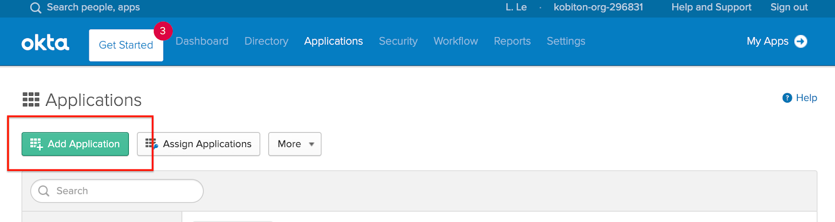Image resolution: width=835 pixels, height=222 pixels.
Task: Click the Add Application button
Action: coord(75,144)
